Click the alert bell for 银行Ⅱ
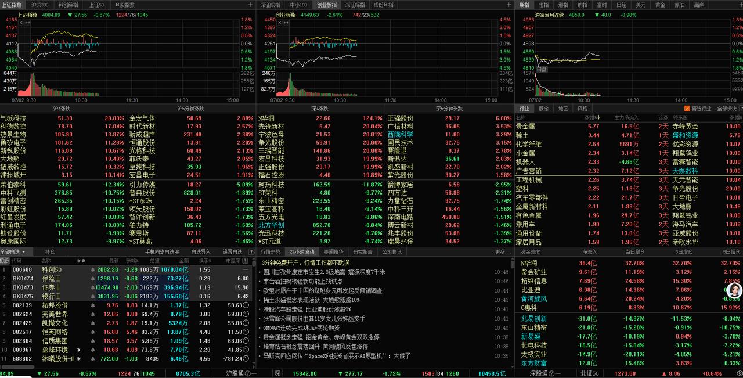The width and height of the screenshot is (743, 378). tap(93, 296)
